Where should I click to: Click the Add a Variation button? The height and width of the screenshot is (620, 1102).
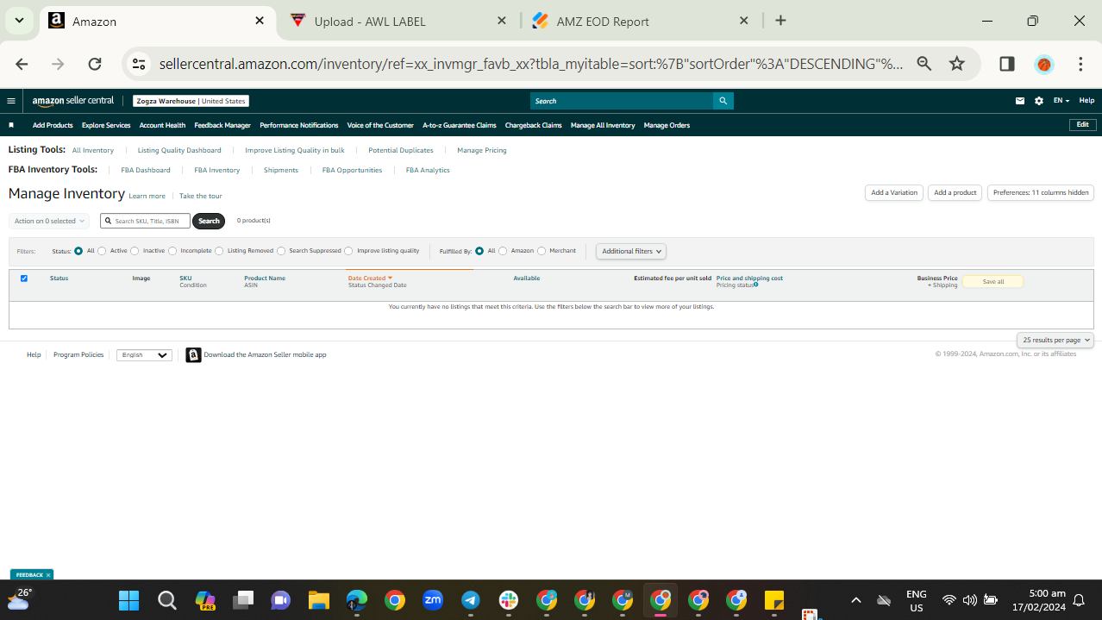pyautogui.click(x=894, y=192)
